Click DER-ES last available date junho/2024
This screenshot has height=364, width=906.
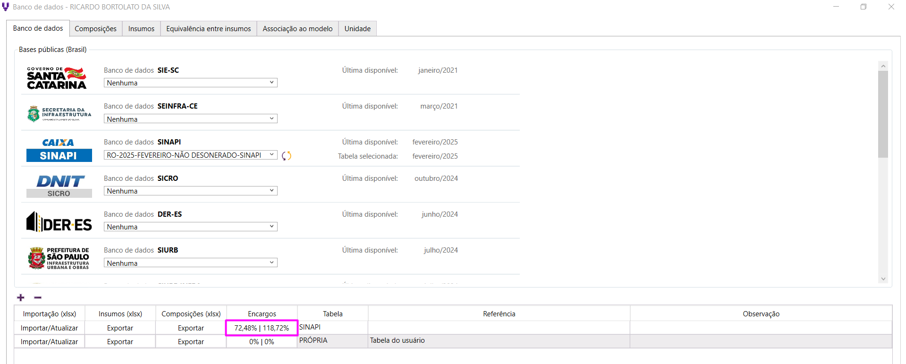[440, 214]
